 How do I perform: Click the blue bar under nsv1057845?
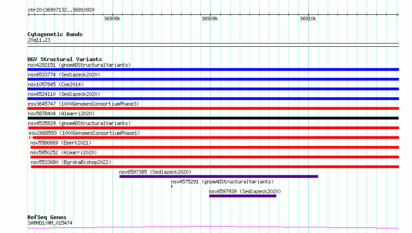click(x=213, y=89)
